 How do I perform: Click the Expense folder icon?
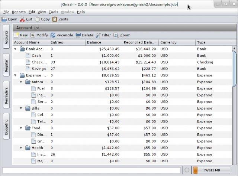click(22, 75)
